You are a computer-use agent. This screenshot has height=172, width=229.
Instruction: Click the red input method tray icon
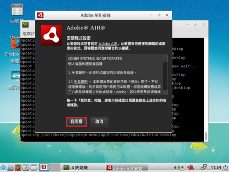(x=191, y=167)
